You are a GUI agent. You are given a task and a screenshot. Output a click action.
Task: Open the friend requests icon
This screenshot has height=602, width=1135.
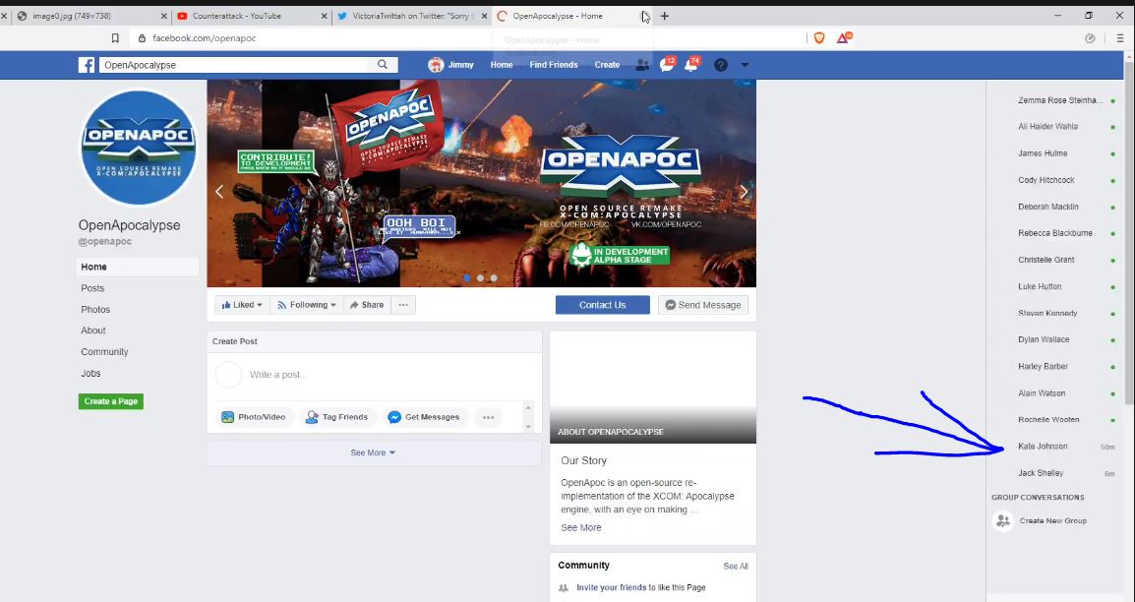642,65
